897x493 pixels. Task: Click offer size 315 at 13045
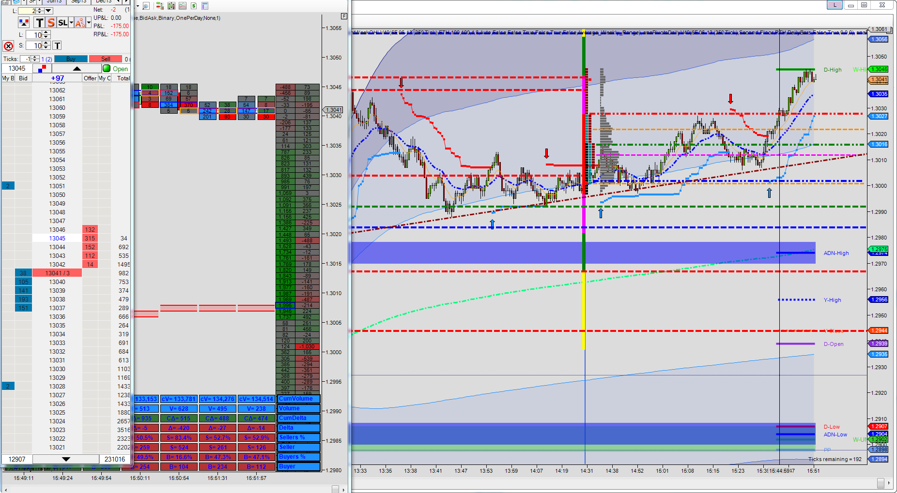tap(90, 239)
